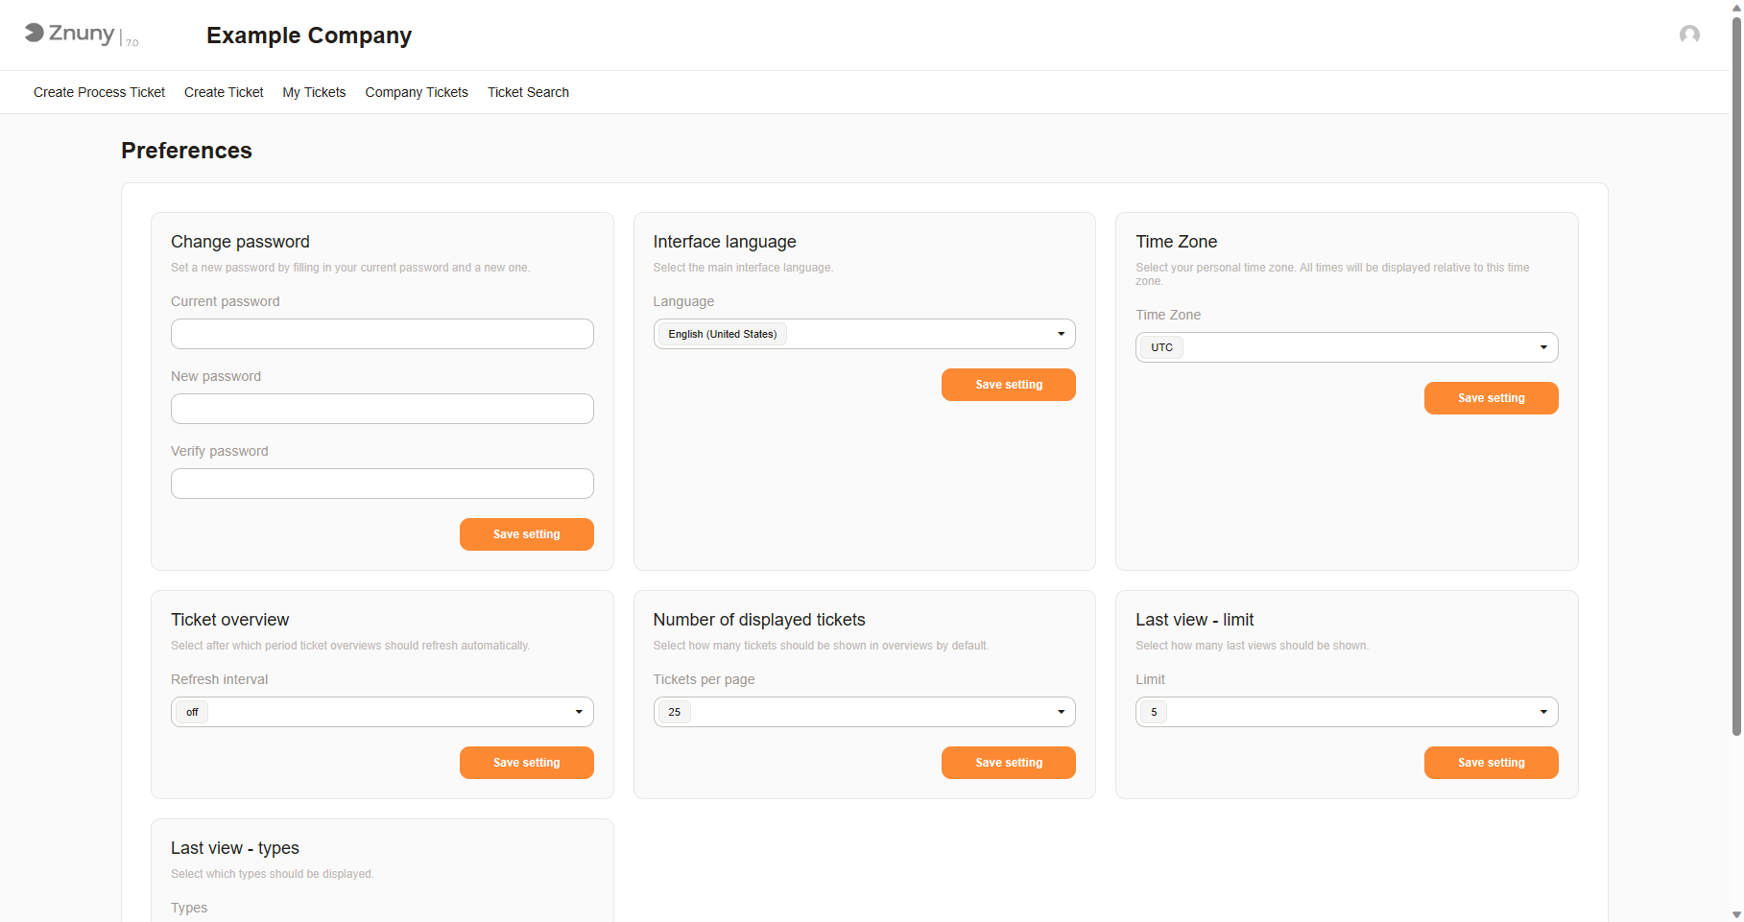Save the Interface language setting
Image resolution: width=1744 pixels, height=922 pixels.
(x=1008, y=384)
